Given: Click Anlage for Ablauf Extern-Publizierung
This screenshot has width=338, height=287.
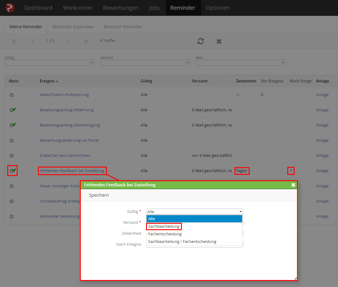Looking at the screenshot, I should point(322,95).
